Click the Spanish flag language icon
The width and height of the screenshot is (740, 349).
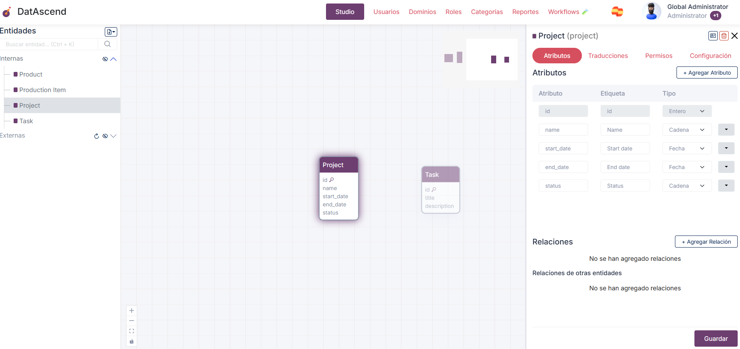click(617, 12)
